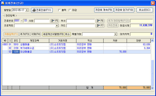Click 취소 button next to 세금계산서발행
The image size is (156, 96).
pyautogui.click(x=67, y=34)
